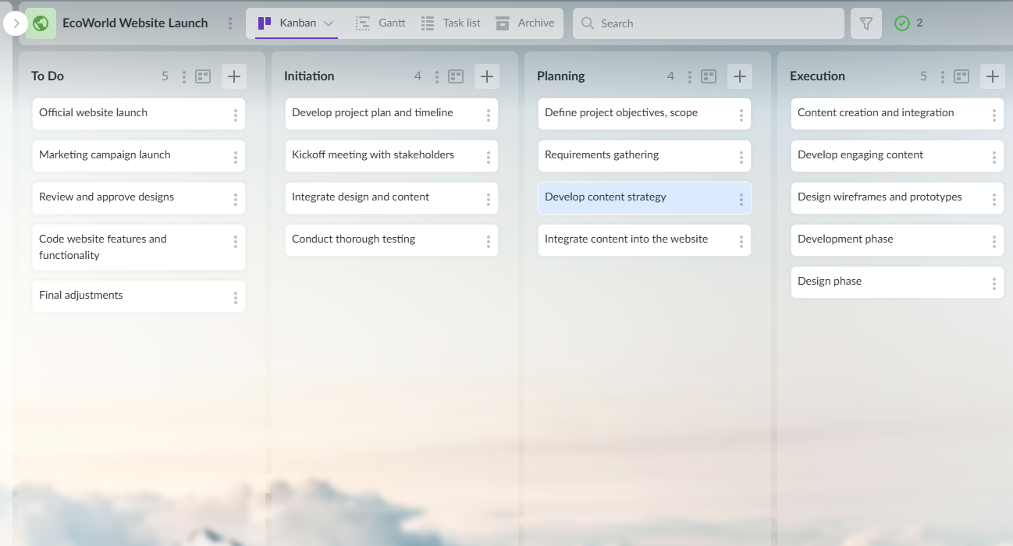The width and height of the screenshot is (1013, 546).
Task: Open the Kanban board view icon
Action: (x=263, y=23)
